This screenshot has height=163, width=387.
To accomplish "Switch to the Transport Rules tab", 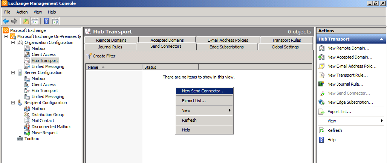I will pyautogui.click(x=286, y=40).
